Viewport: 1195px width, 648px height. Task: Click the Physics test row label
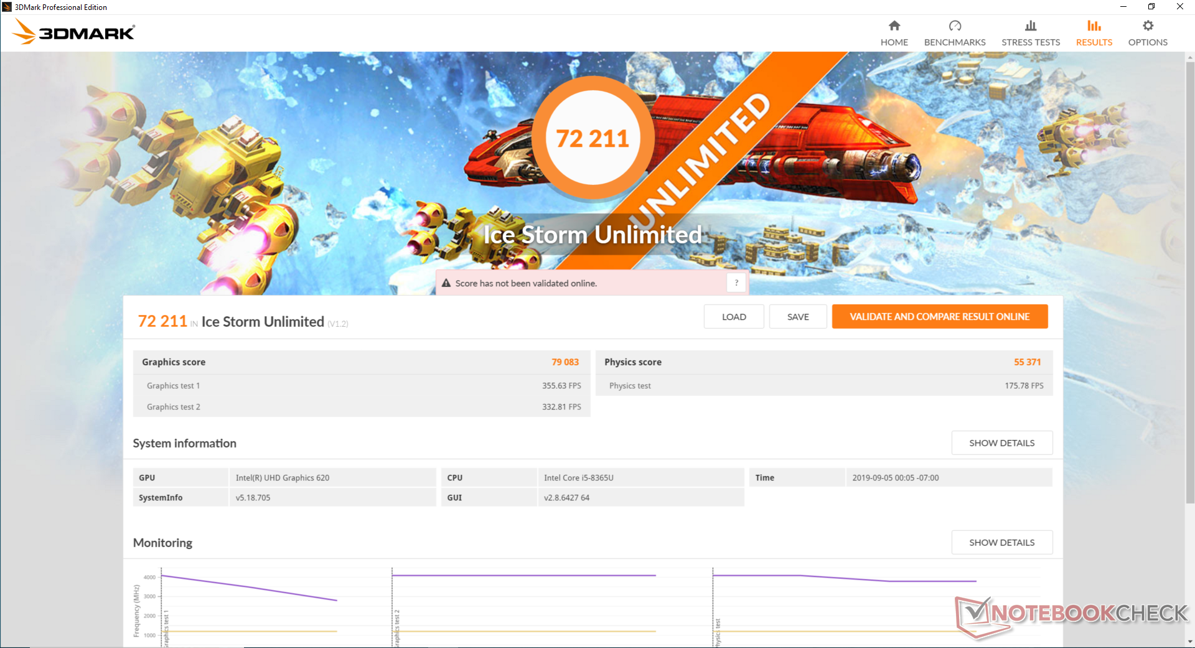point(630,385)
